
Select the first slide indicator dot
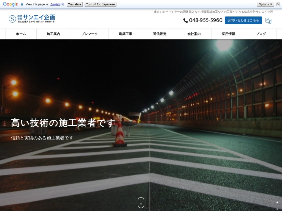click(x=277, y=202)
